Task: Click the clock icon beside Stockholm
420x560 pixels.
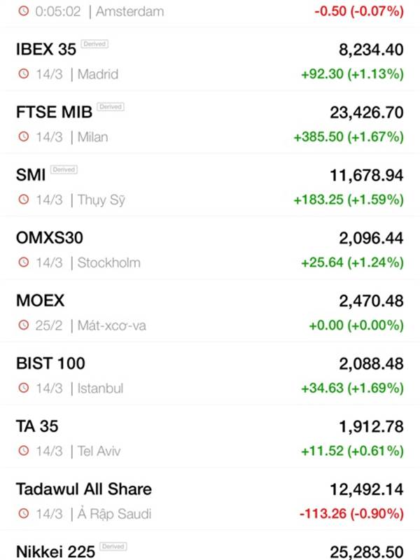Action: click(x=24, y=263)
